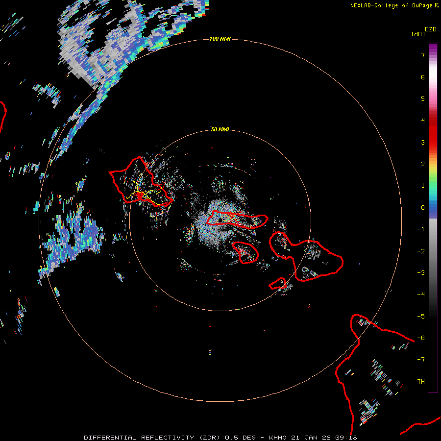Click the 100 NMI range ring label
441x441 pixels.
click(x=220, y=39)
